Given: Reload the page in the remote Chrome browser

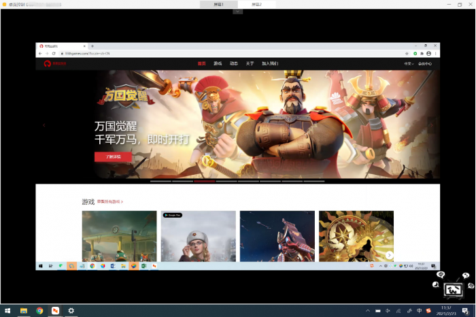Looking at the screenshot, I should coord(54,54).
